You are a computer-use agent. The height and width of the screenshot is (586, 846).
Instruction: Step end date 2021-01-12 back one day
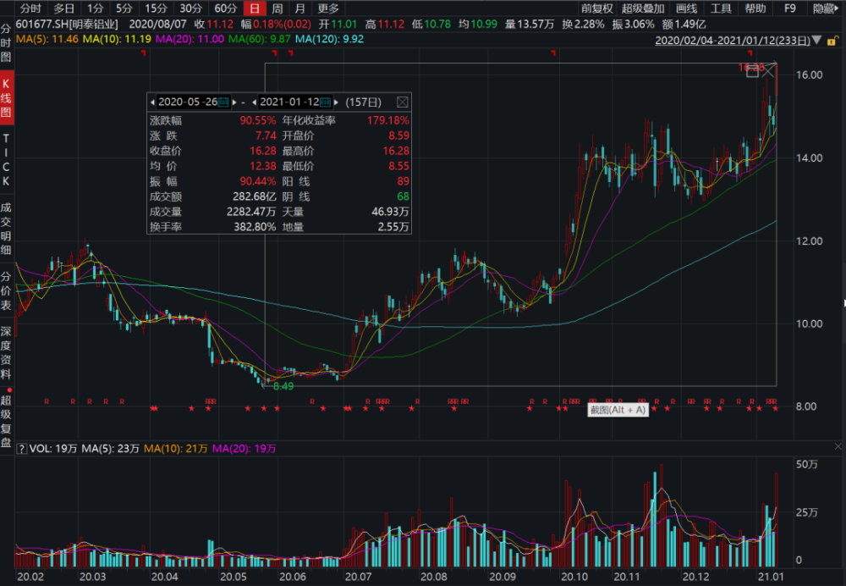click(254, 102)
